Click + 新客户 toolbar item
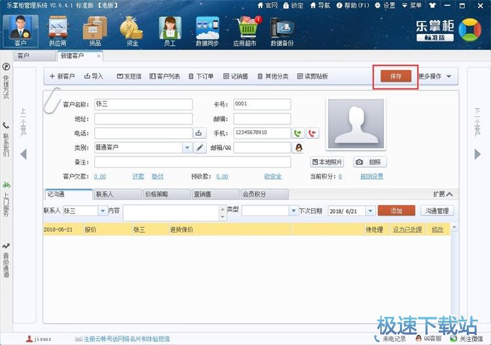 pyautogui.click(x=62, y=76)
